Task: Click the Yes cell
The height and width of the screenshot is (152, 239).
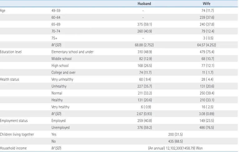Action: tap(54, 134)
